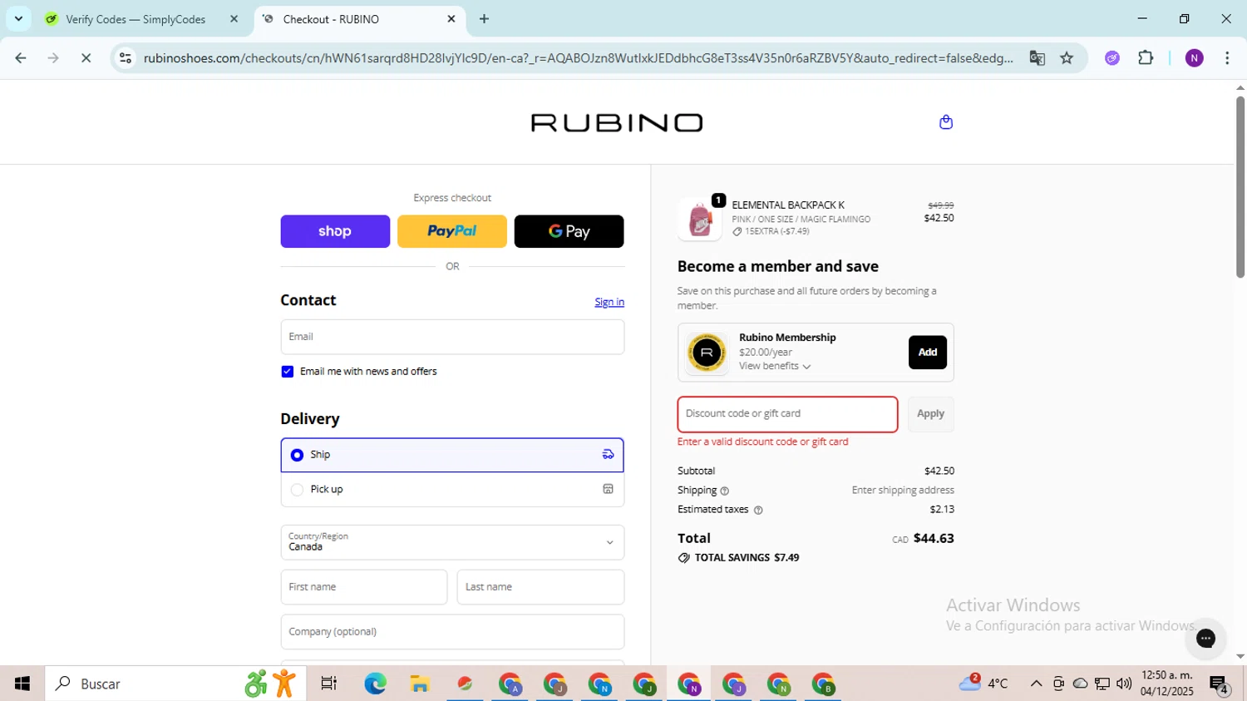Image resolution: width=1247 pixels, height=701 pixels.
Task: Close the Verify Codes tab
Action: click(234, 19)
